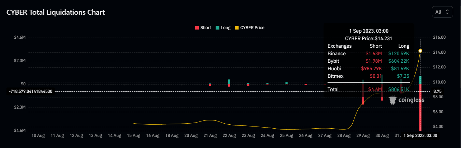The width and height of the screenshot is (461, 148).
Task: Click the 8.75 crosshair price label
Action: point(438,91)
